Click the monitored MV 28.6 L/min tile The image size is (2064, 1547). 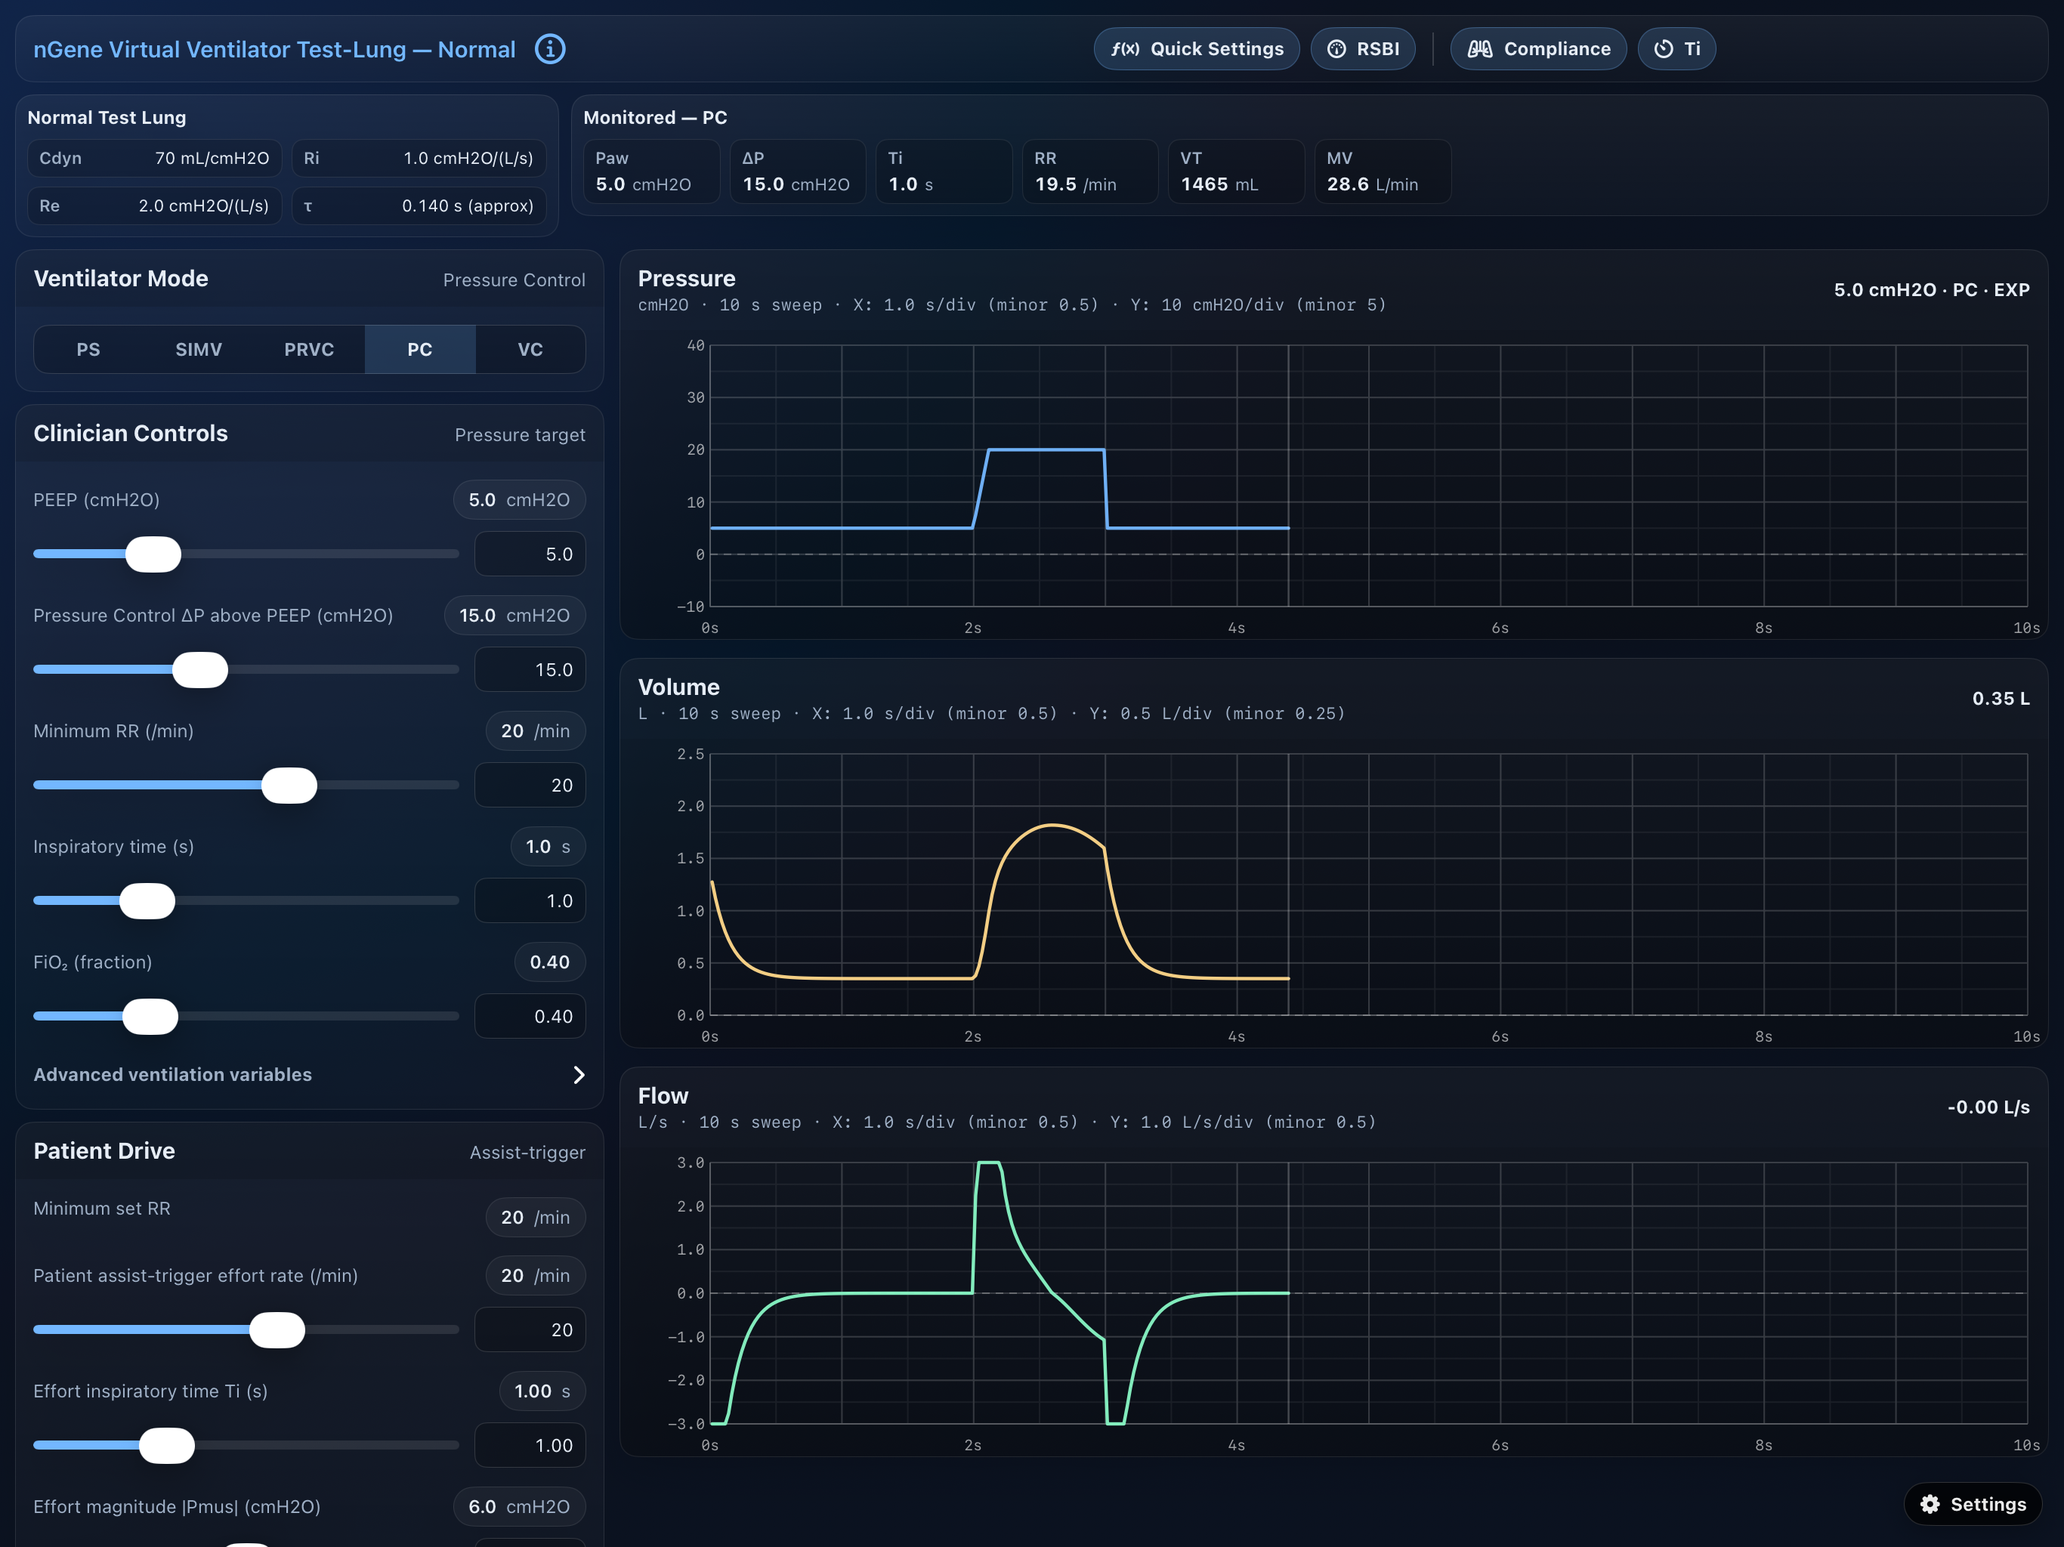tap(1384, 171)
